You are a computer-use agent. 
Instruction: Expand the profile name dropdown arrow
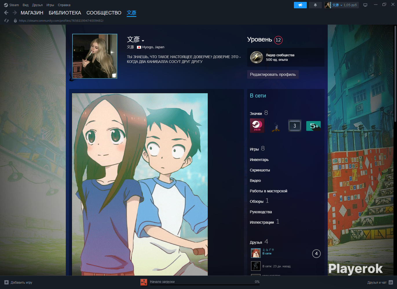coord(143,41)
